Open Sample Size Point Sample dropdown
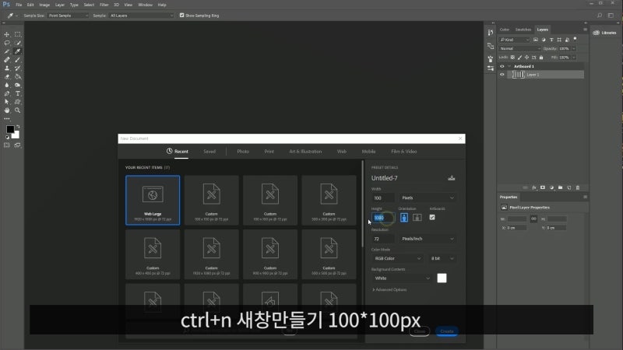This screenshot has width=623, height=350. tap(68, 16)
